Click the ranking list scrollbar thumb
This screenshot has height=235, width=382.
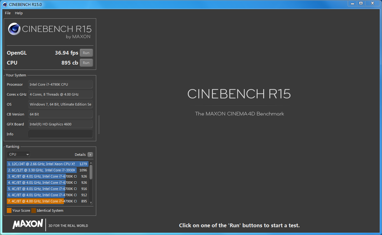91,172
